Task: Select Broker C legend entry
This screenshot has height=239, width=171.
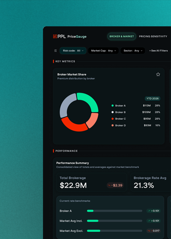Action: point(119,119)
